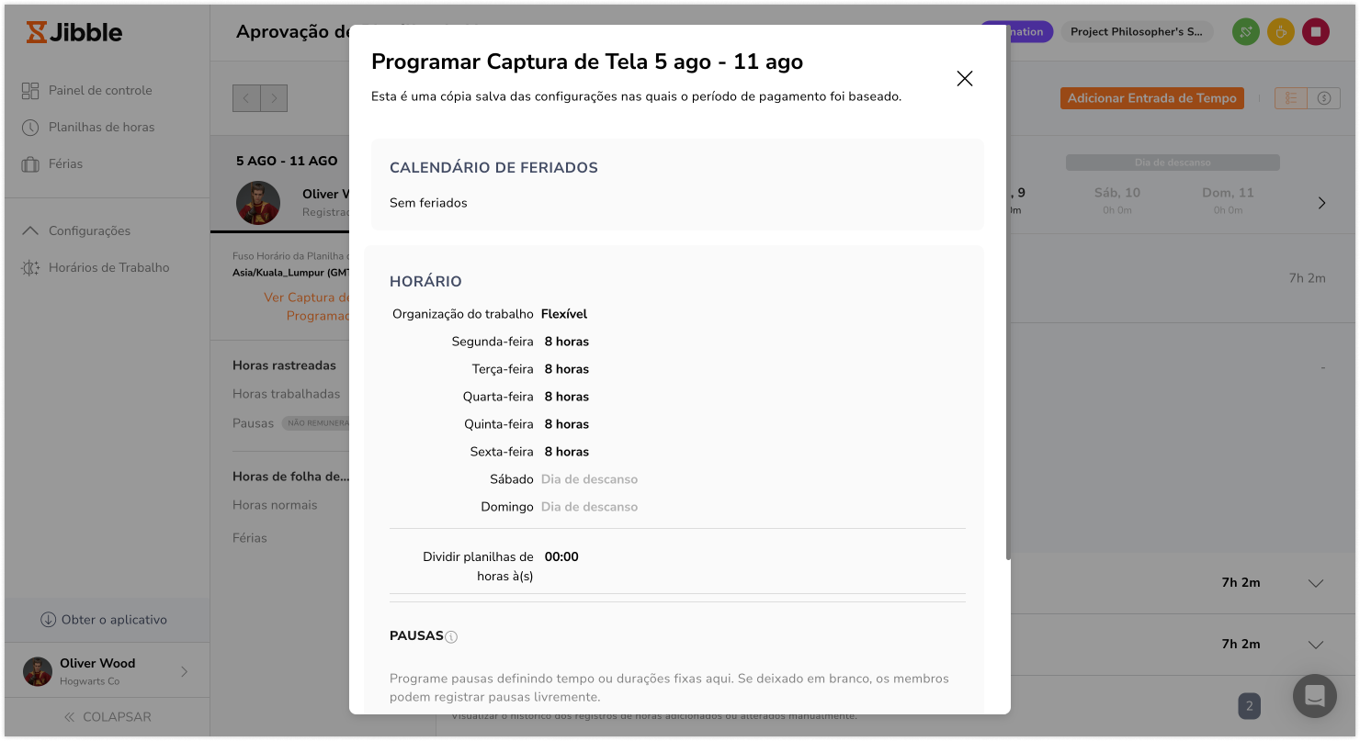Viewport: 1360px width, 741px height.
Task: Start a break with the coffee cup icon
Action: [x=1280, y=32]
